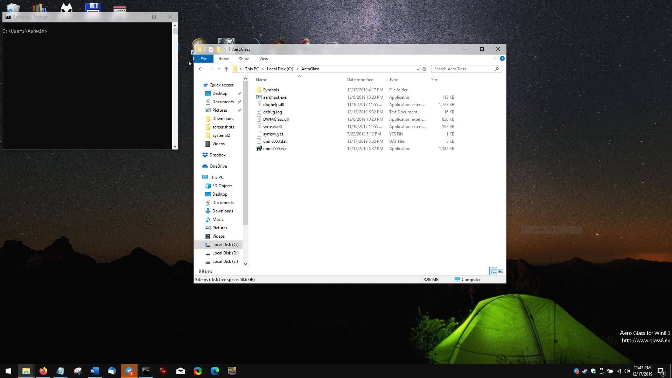
Task: Click the File menu in ribbon
Action: click(204, 58)
